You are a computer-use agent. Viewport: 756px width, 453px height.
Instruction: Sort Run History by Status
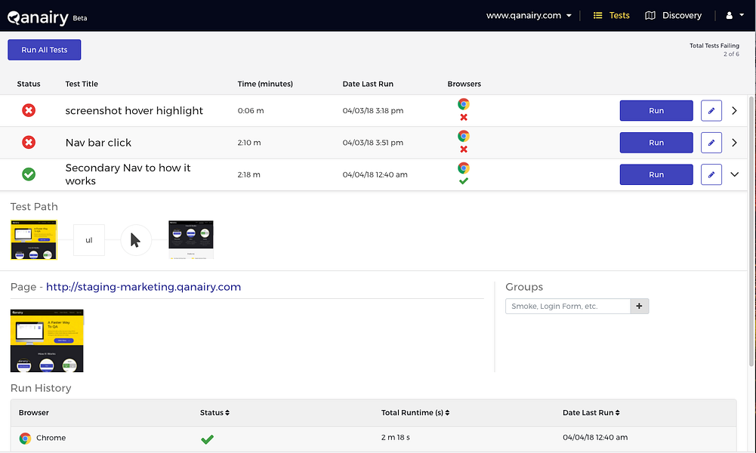214,412
